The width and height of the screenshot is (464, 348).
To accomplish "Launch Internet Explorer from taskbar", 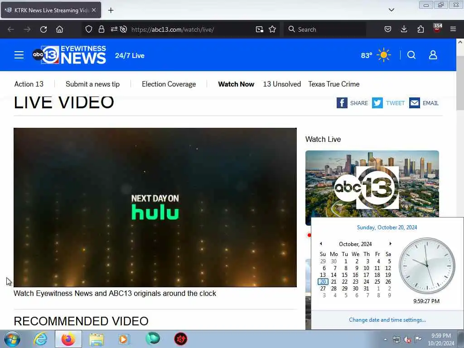I will point(40,339).
